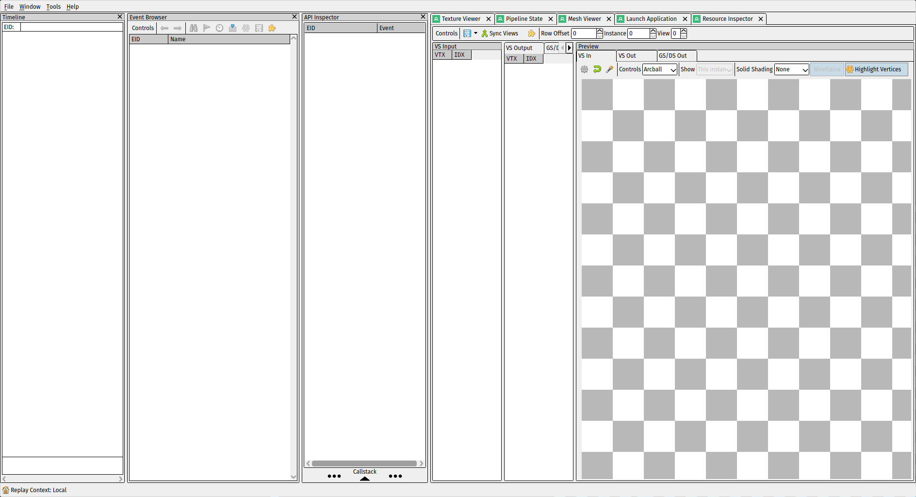Open the preview camera settings gear icon

pos(584,69)
